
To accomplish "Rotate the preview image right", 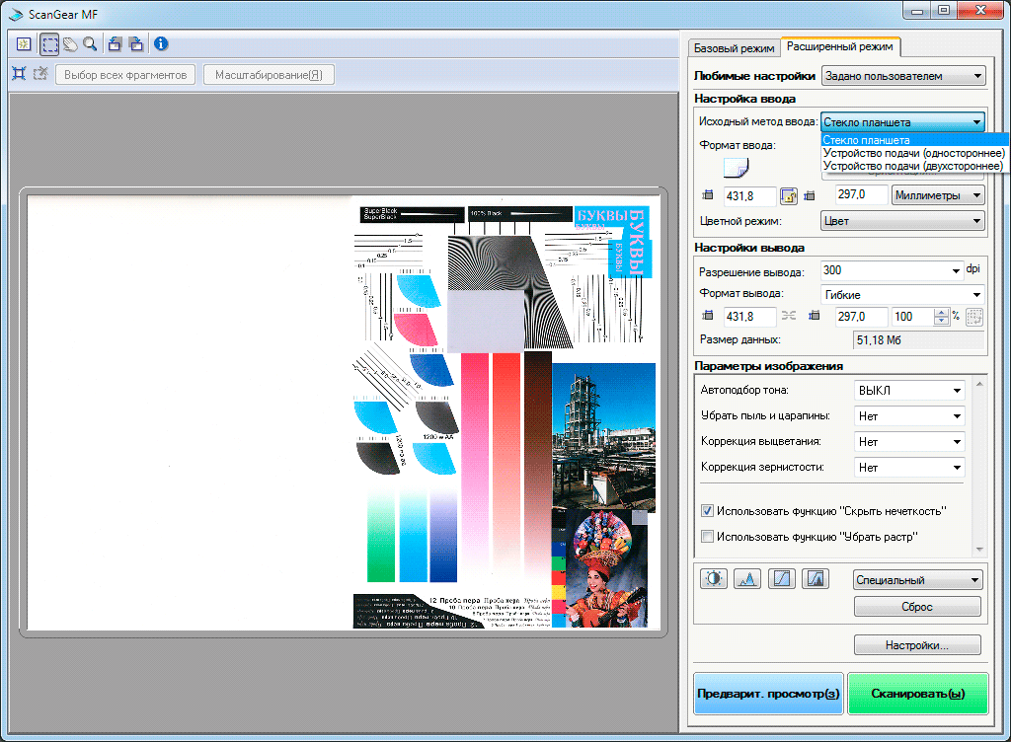I will [135, 43].
